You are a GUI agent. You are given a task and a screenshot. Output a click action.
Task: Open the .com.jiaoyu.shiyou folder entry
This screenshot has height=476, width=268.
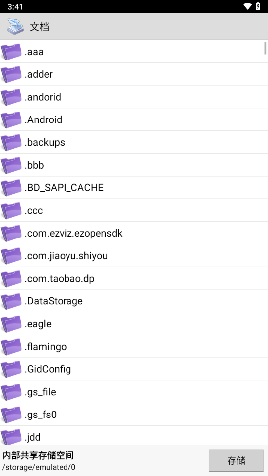(x=134, y=256)
